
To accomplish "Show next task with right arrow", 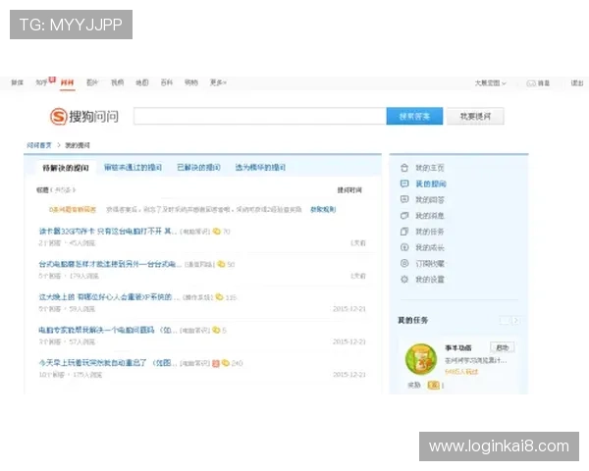I will point(515,321).
